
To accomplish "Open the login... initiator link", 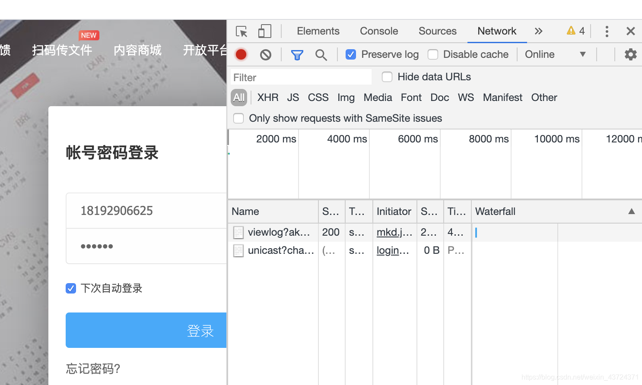I will click(x=393, y=250).
